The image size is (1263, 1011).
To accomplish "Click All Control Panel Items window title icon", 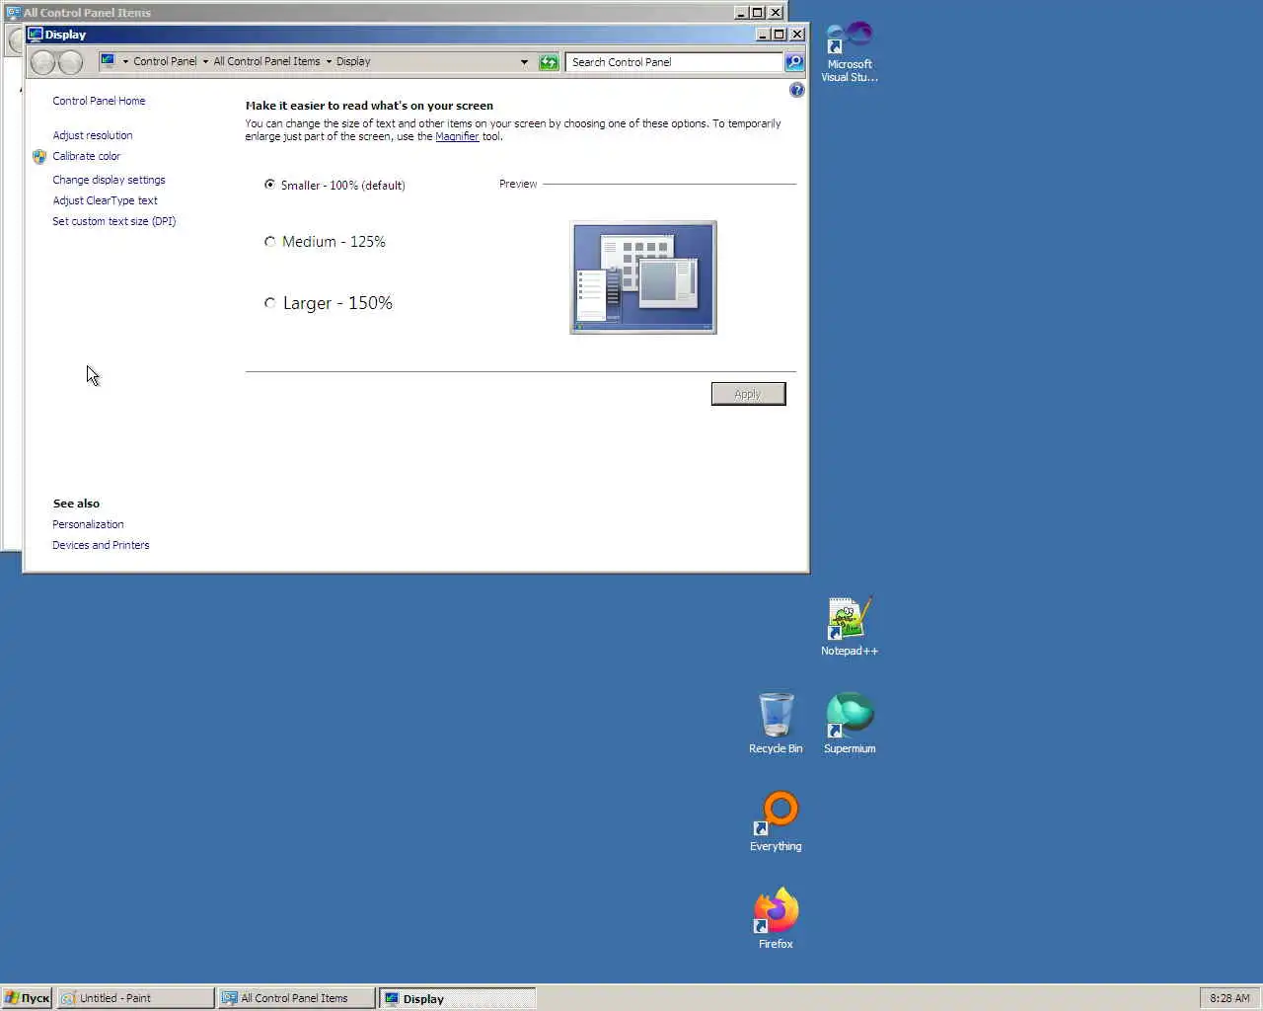I will click(13, 13).
